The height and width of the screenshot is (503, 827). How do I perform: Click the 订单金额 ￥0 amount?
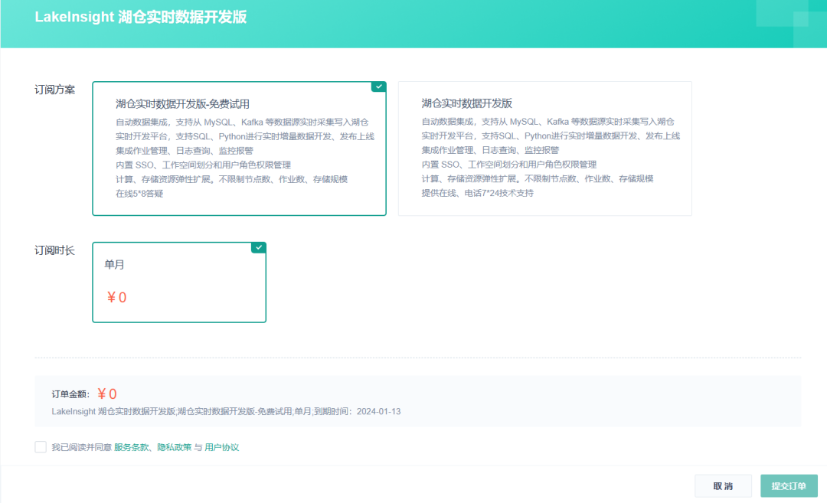point(107,394)
